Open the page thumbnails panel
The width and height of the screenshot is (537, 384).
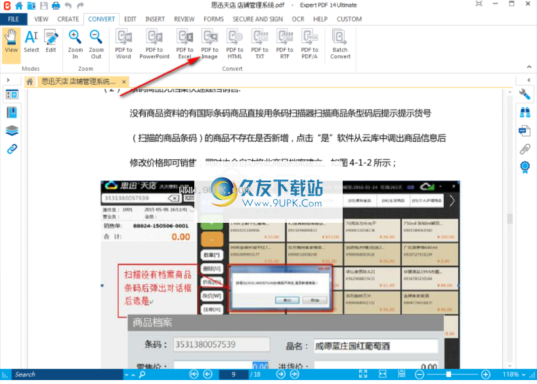click(x=12, y=94)
